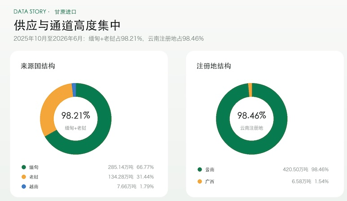Click the 注册地结构 card title
This screenshot has height=201, width=347.
214,66
